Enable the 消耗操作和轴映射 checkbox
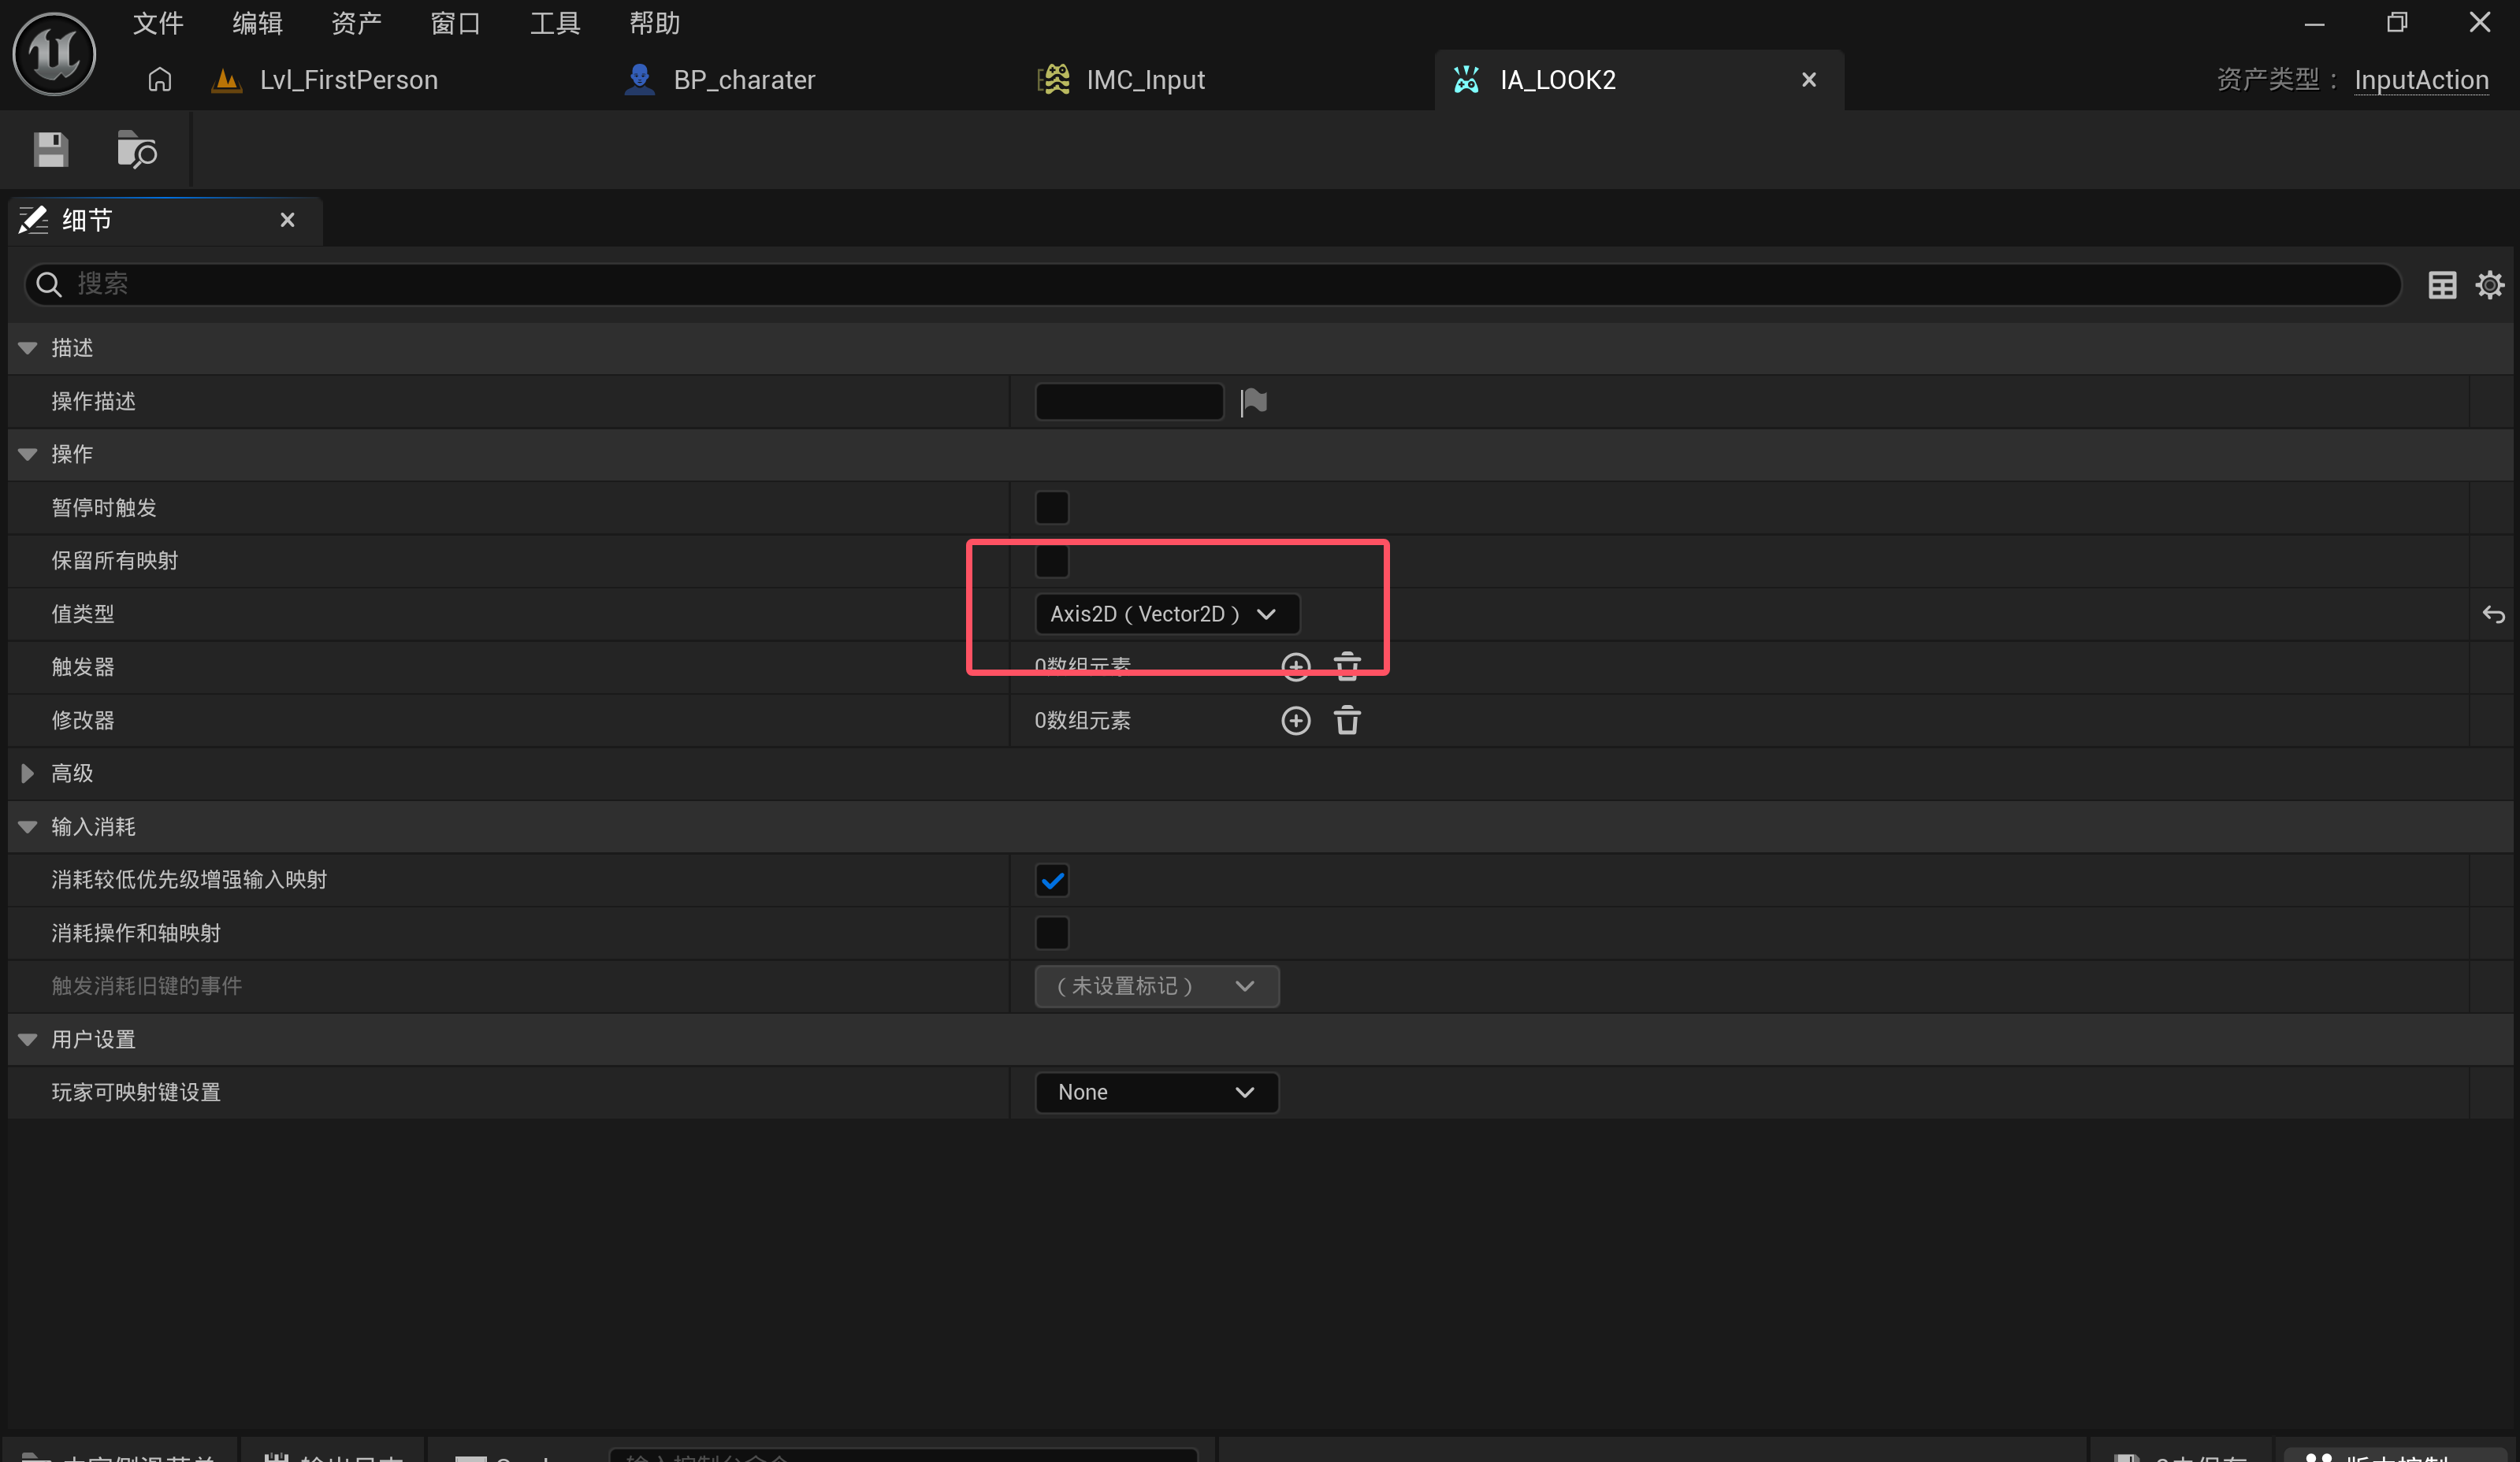The height and width of the screenshot is (1462, 2520). point(1051,933)
